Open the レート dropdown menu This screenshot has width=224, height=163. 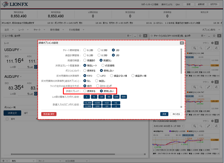pyautogui.click(x=23, y=30)
